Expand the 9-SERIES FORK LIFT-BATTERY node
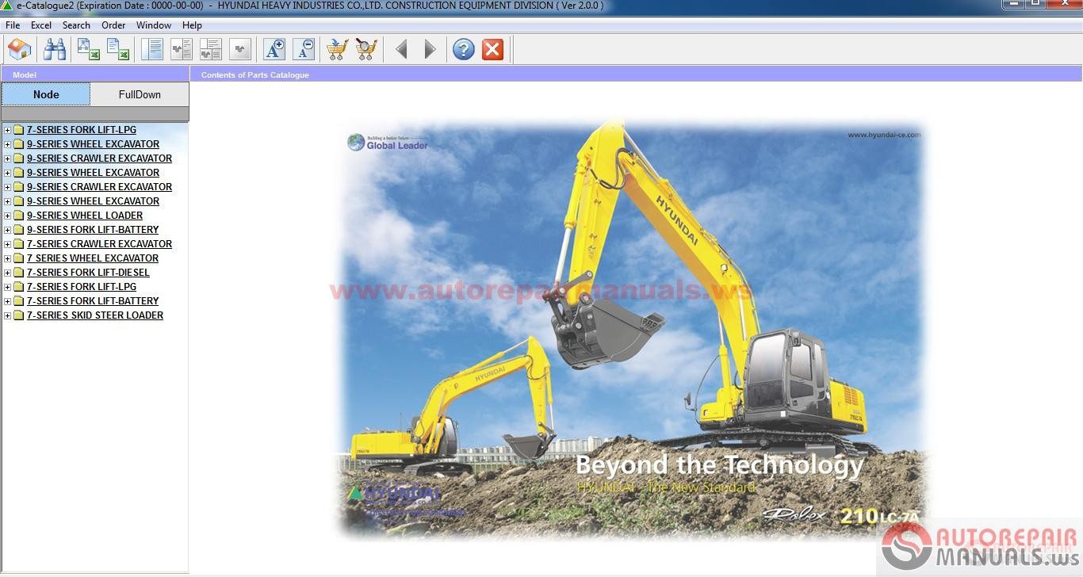 (7, 230)
